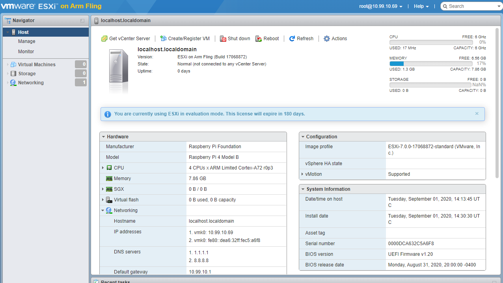Click the Shut down host icon

point(223,39)
